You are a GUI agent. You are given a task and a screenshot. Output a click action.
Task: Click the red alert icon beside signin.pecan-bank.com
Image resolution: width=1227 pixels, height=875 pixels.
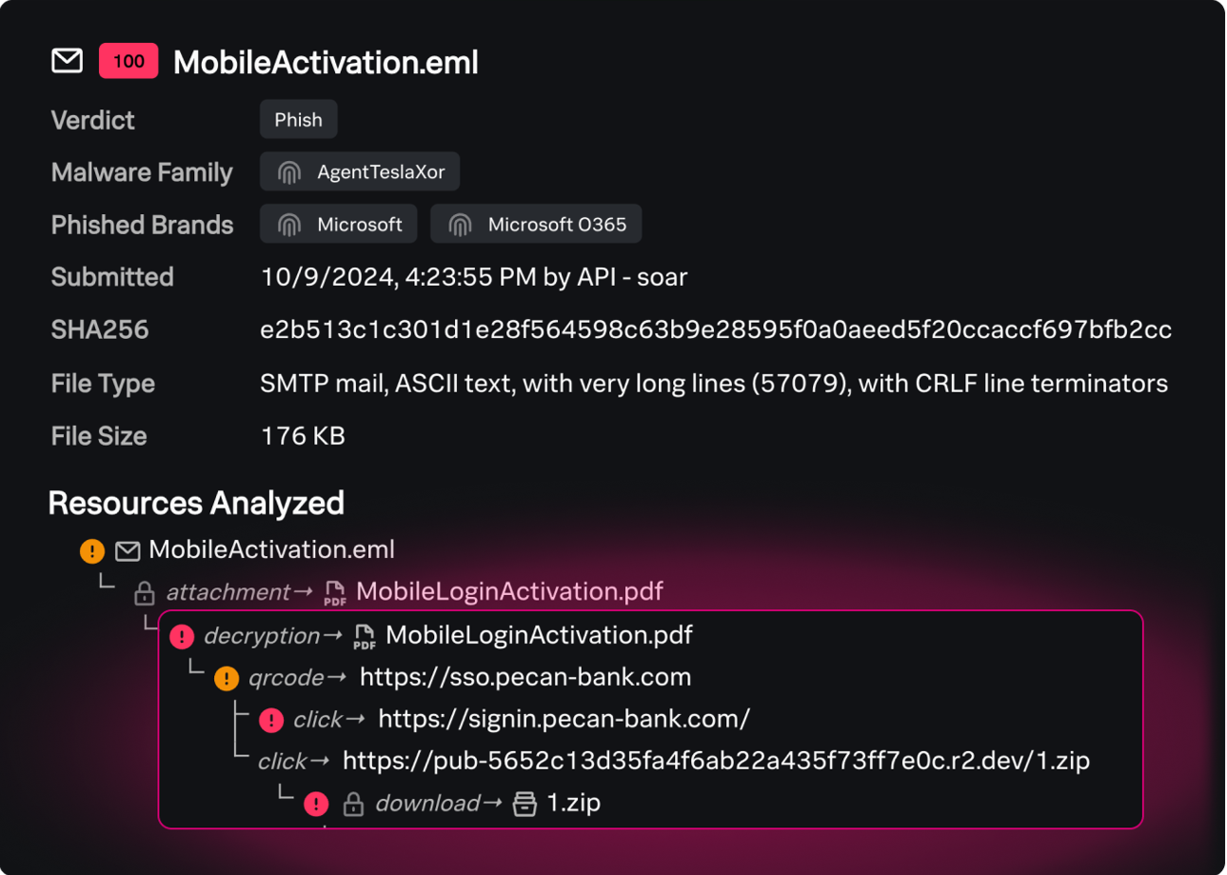(271, 720)
